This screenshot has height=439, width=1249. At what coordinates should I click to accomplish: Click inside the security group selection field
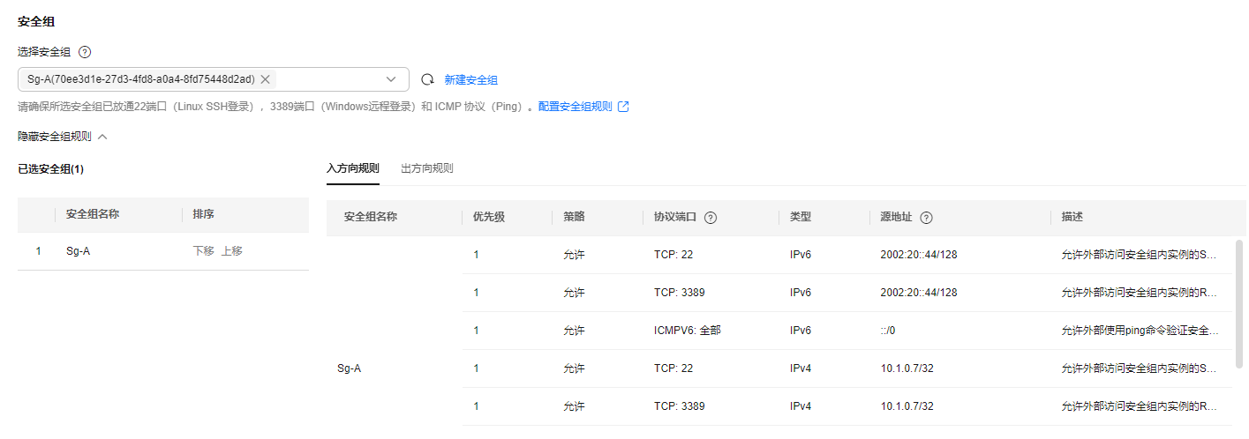pyautogui.click(x=214, y=79)
